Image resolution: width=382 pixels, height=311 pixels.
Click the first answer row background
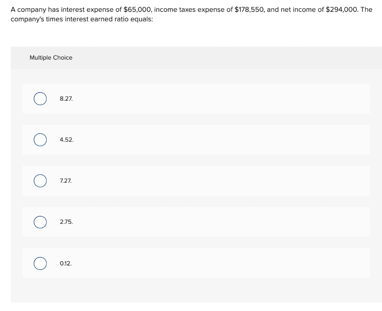[x=224, y=99]
